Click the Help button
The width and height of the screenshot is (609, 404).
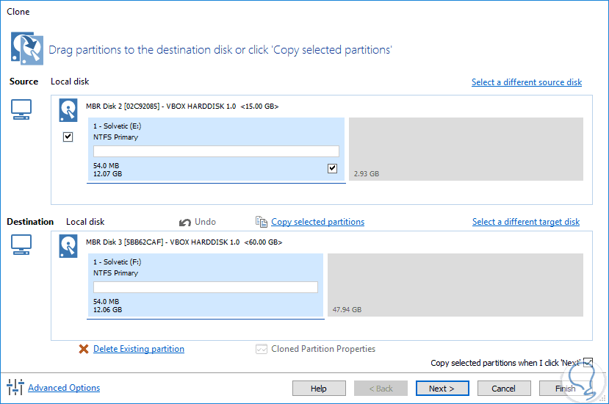319,389
